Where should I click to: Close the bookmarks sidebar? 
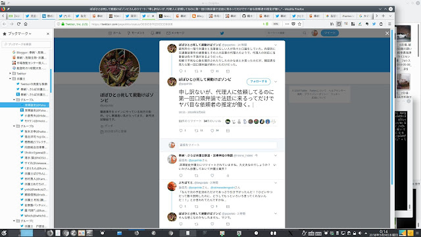[x=48, y=34]
